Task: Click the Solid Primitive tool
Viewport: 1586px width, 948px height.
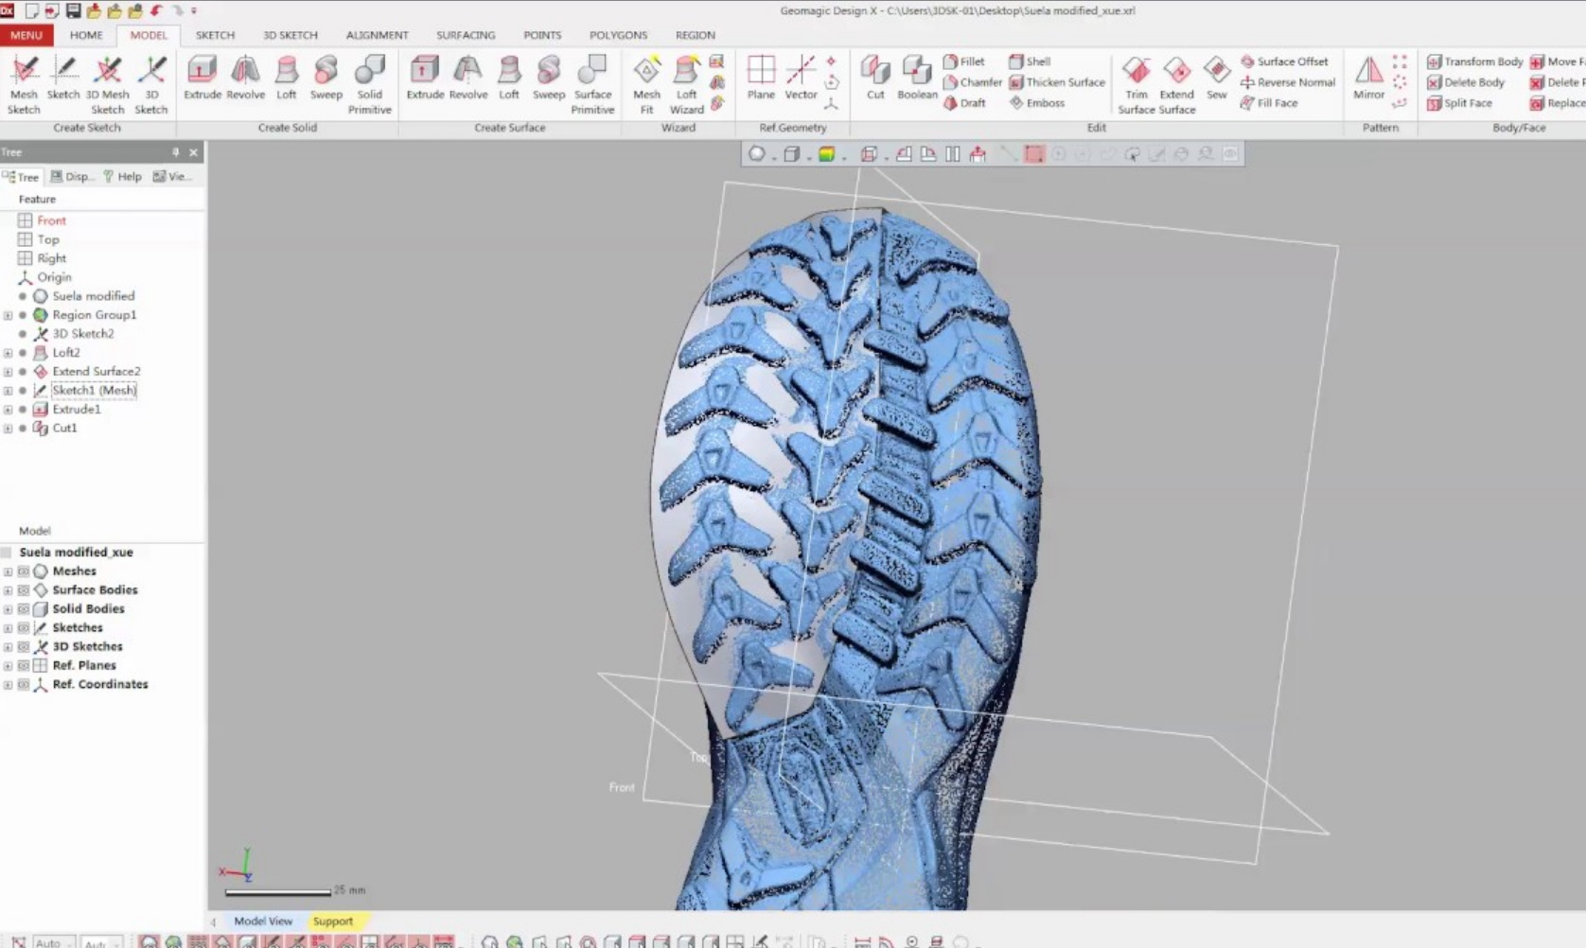Action: click(x=369, y=83)
